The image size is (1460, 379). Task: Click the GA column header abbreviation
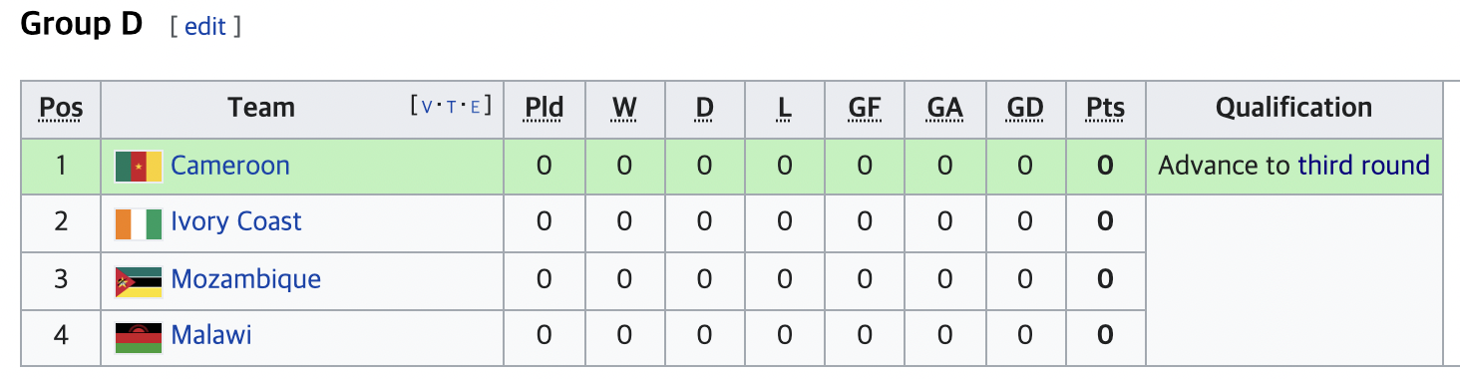click(x=944, y=108)
